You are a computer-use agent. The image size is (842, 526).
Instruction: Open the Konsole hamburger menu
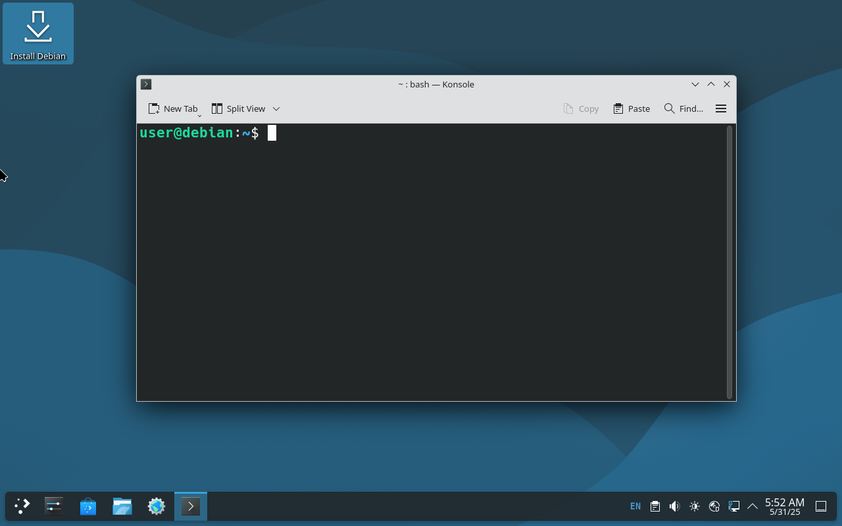(721, 108)
